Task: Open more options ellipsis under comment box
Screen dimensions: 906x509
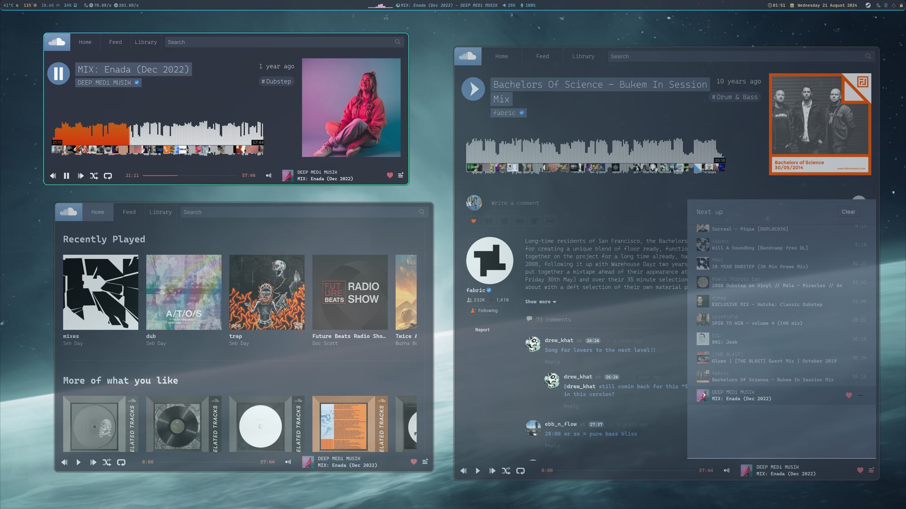Action: click(550, 221)
